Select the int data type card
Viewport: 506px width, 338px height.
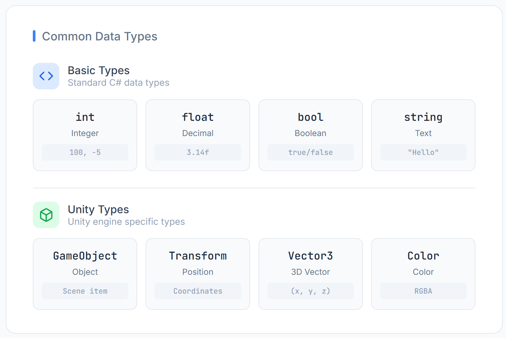click(x=85, y=135)
